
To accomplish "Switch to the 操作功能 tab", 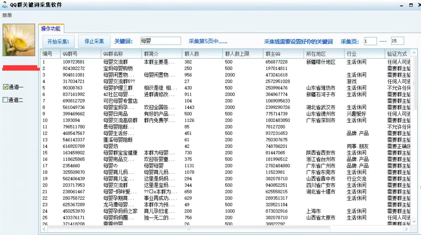I will click(x=51, y=29).
